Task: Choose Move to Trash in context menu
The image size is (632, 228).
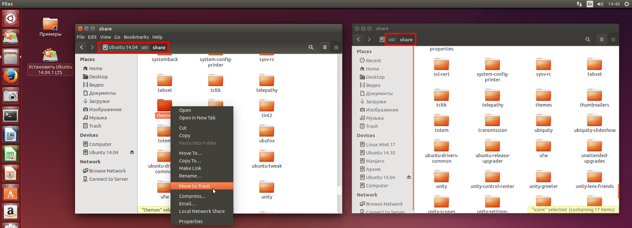Action: (x=202, y=186)
